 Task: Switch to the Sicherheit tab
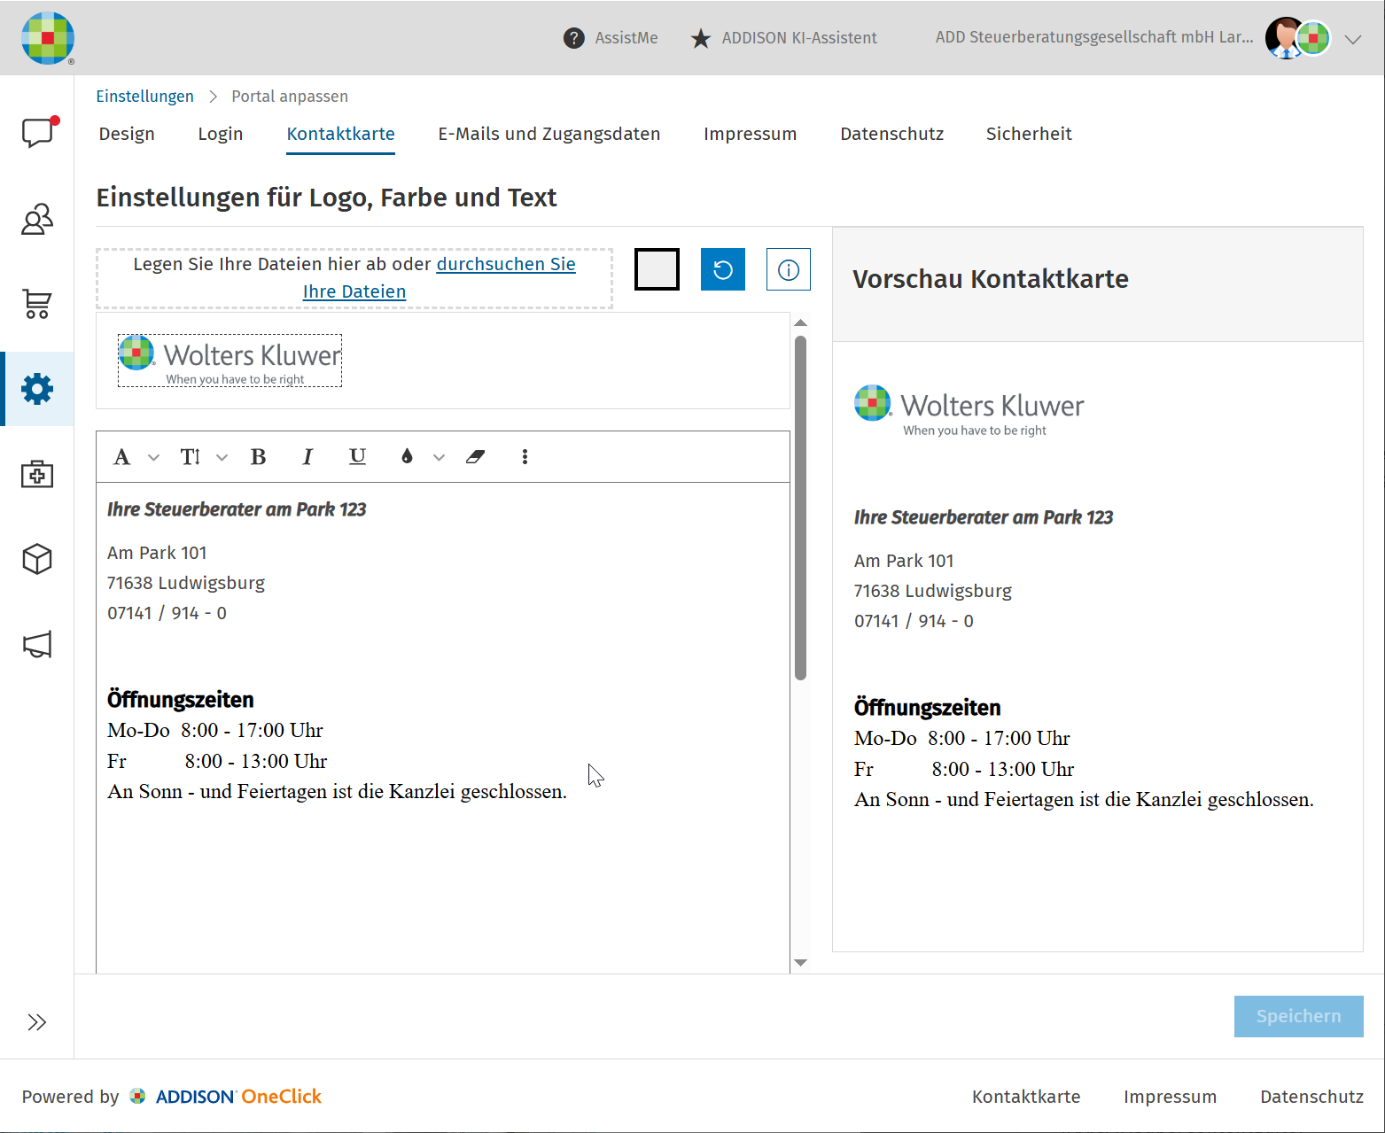click(1029, 134)
